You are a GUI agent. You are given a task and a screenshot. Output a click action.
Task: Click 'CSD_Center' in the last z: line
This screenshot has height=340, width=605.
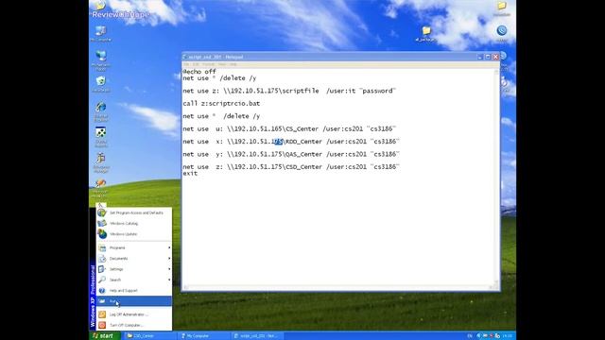pos(304,167)
